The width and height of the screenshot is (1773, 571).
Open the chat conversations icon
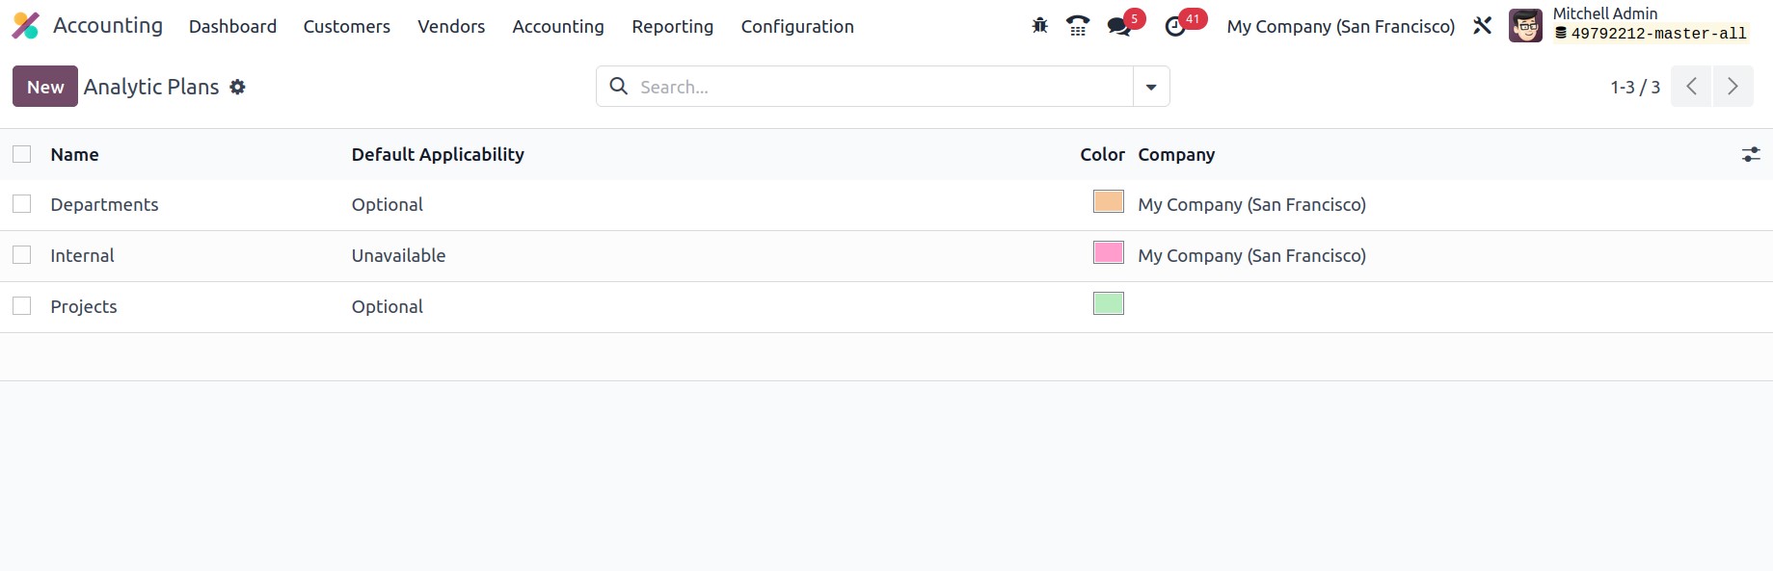[1119, 26]
